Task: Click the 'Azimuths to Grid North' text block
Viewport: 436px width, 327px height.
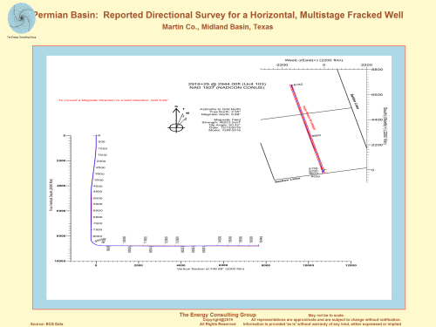Action: (x=220, y=112)
